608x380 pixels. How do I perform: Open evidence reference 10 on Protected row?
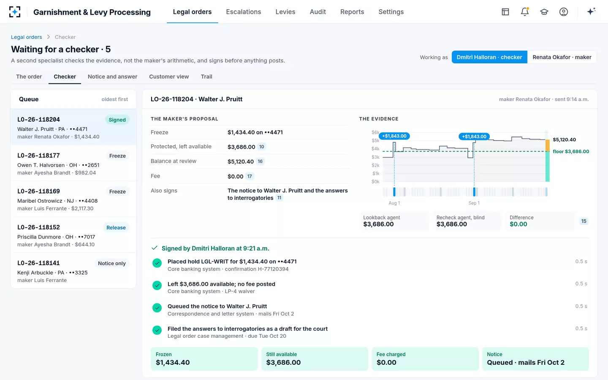262,147
